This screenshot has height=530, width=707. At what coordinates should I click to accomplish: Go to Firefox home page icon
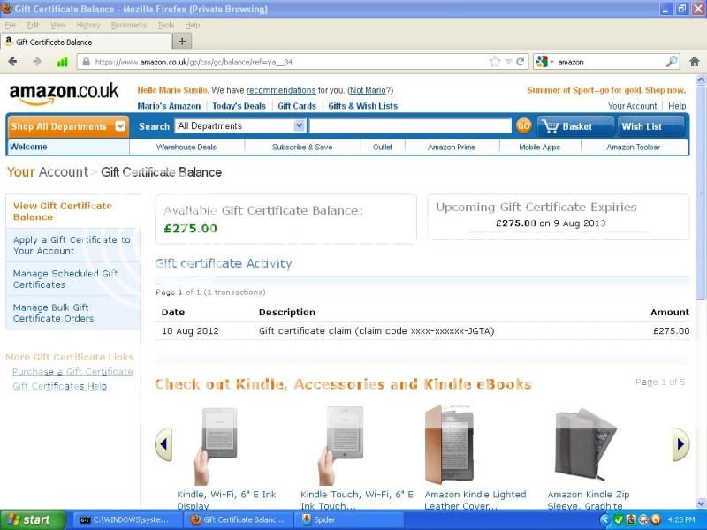click(695, 62)
